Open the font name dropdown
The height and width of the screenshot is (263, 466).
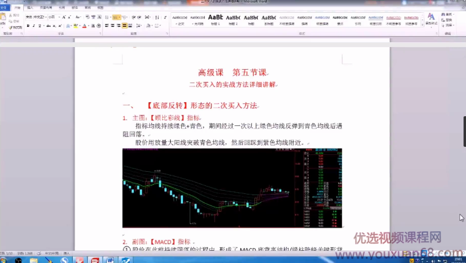46,17
